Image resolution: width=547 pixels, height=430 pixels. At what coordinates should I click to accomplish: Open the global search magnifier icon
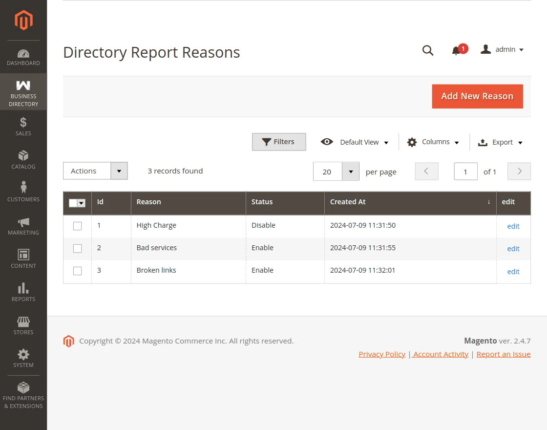[428, 50]
